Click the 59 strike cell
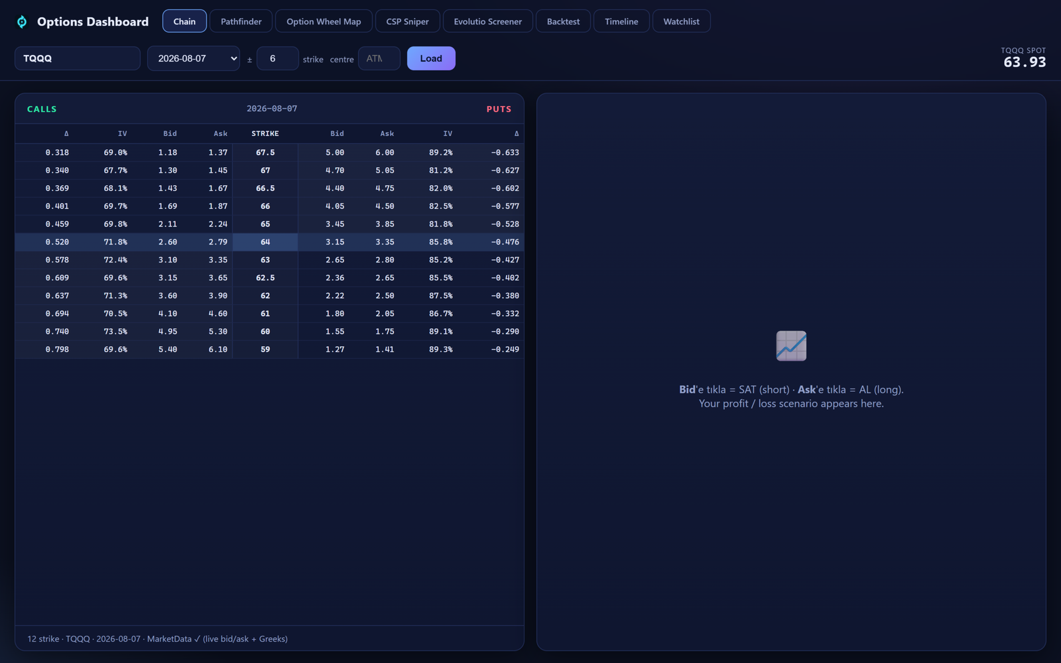This screenshot has height=663, width=1061. [x=265, y=349]
